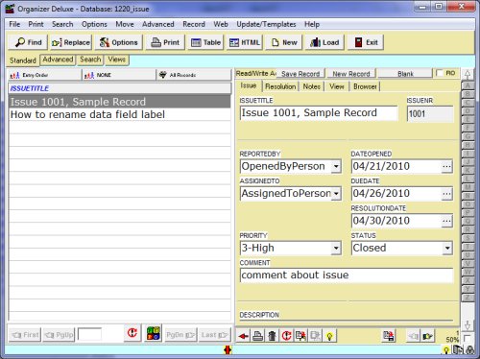Click the down arrow below the alphabet index
This screenshot has width=480, height=359.
468,324
